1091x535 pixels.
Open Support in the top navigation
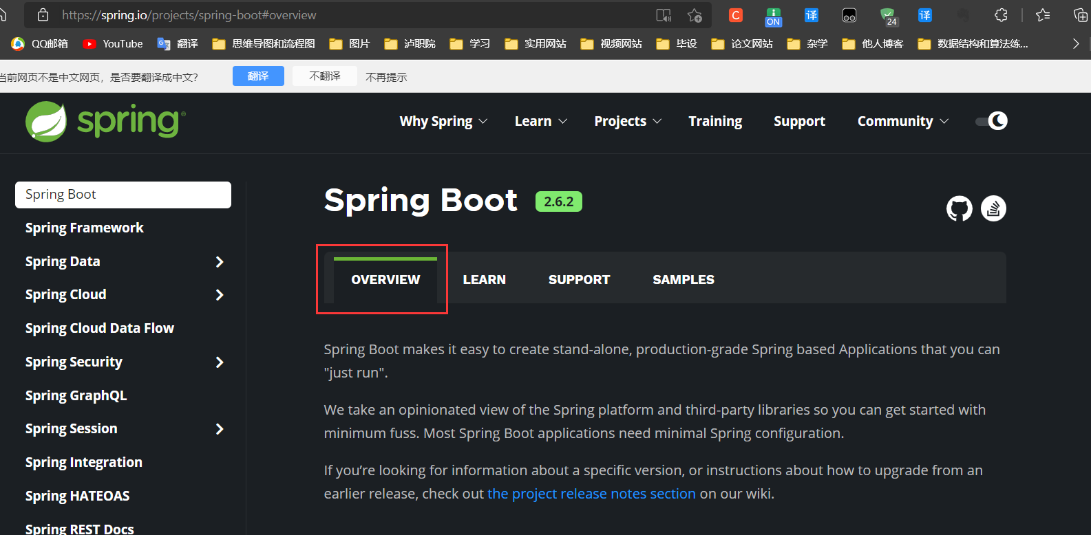799,121
